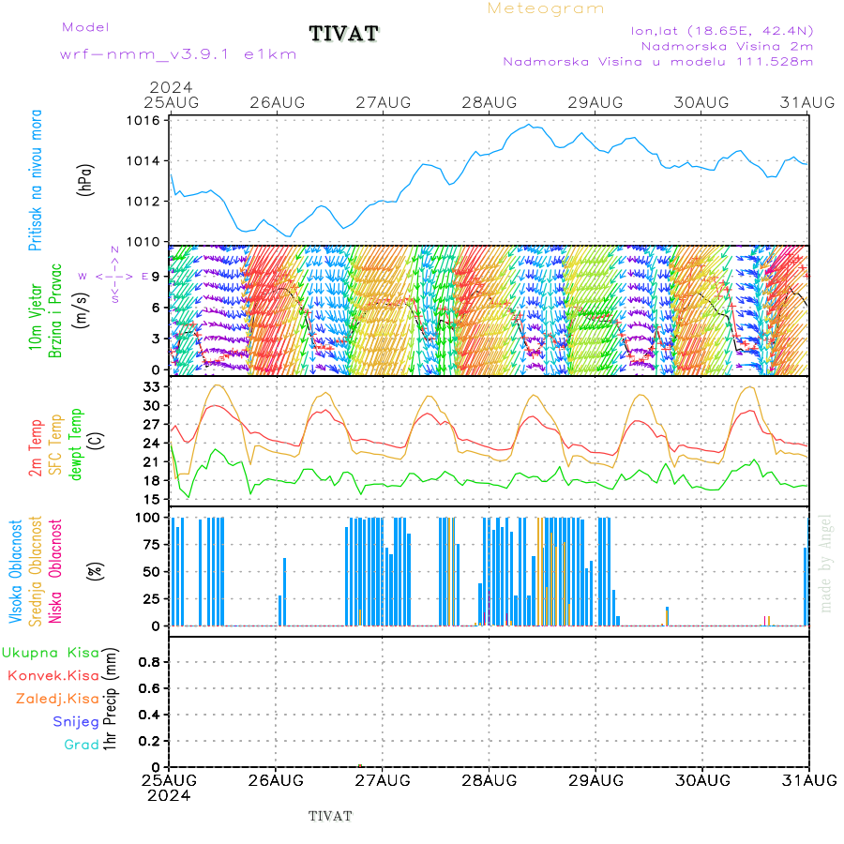844x844 pixels.
Task: Select temperature axis value "30"
Action: coord(151,406)
